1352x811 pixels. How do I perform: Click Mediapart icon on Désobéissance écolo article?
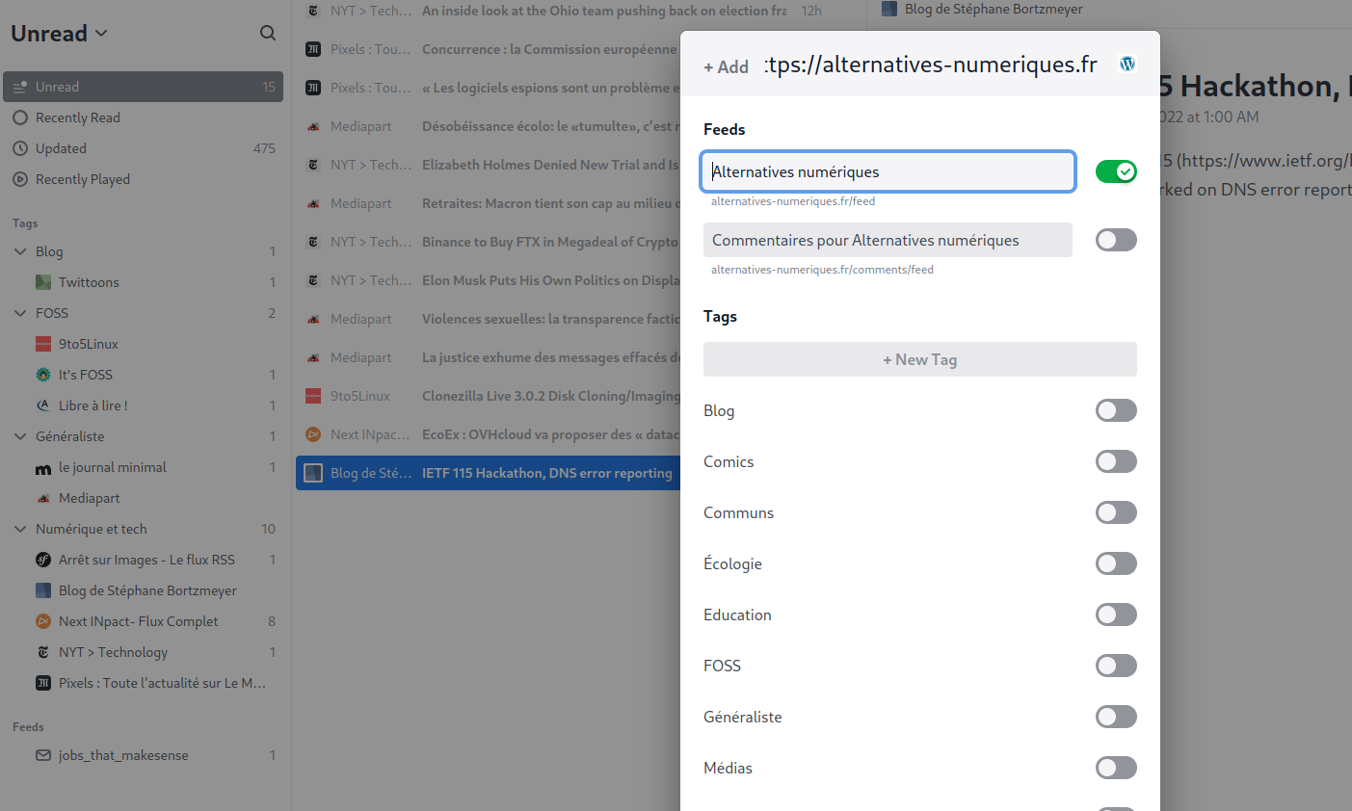coord(313,126)
